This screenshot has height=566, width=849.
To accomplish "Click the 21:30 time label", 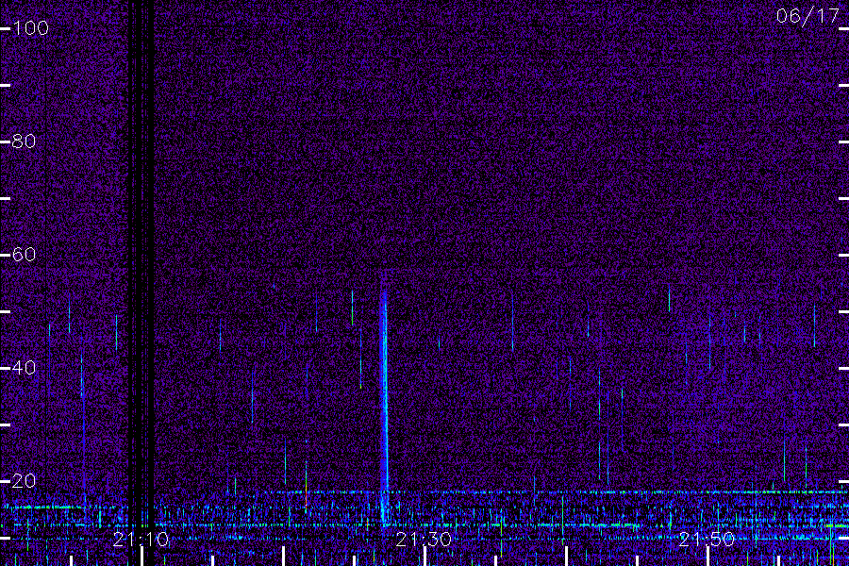I will click(x=424, y=540).
